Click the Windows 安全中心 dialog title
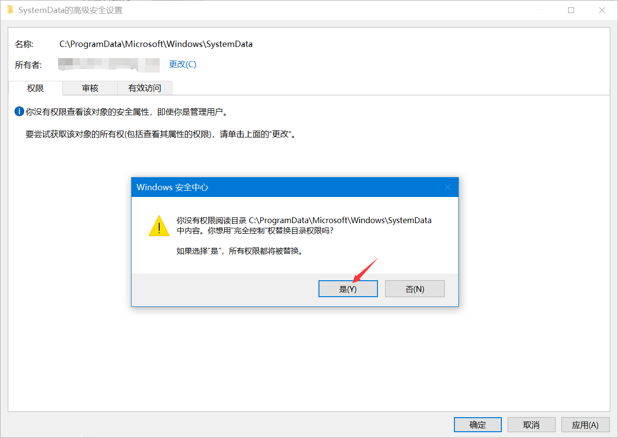The width and height of the screenshot is (618, 438). (172, 187)
